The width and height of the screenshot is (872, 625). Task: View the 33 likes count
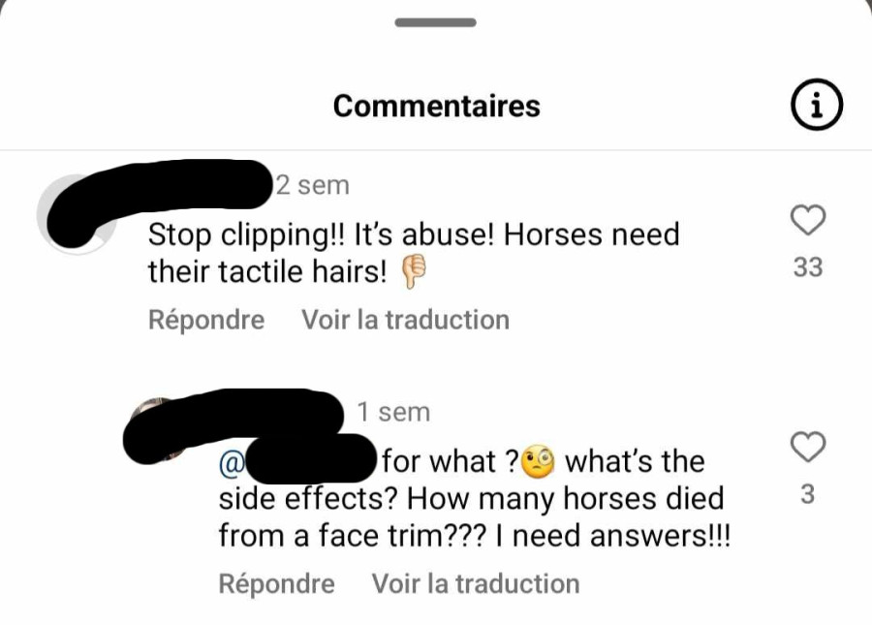(x=808, y=266)
